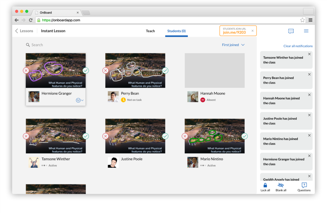The width and height of the screenshot is (327, 213).
Task: Click the red X on Tamsone Winther's work
Action: point(26,136)
